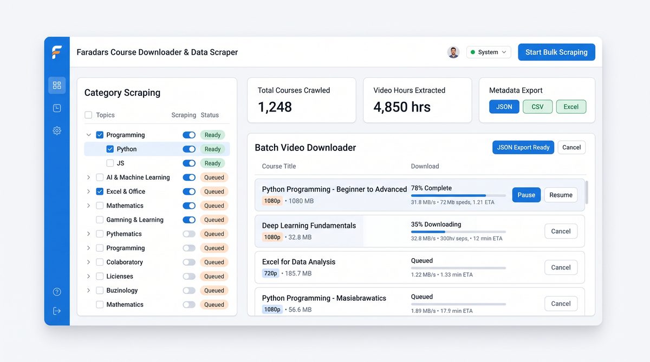
Task: Uncheck the Python checkbox
Action: point(110,149)
